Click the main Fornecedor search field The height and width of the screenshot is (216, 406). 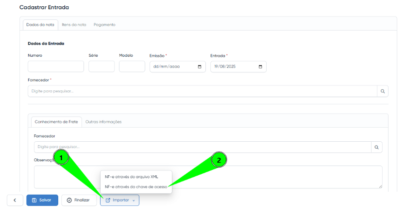(202, 91)
